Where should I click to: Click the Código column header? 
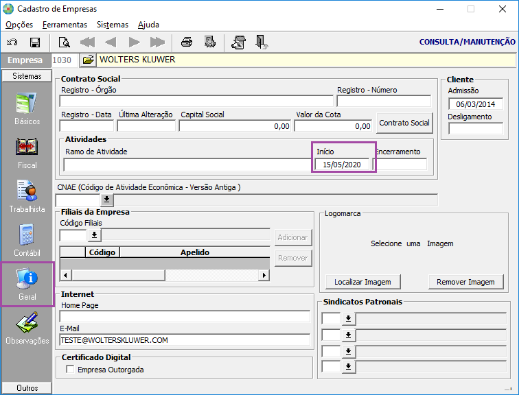click(102, 252)
